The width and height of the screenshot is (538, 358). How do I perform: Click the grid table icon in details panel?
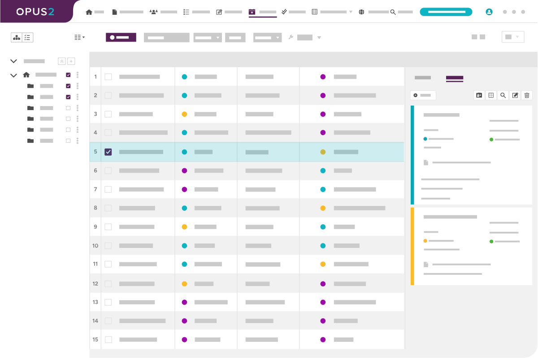pos(491,95)
